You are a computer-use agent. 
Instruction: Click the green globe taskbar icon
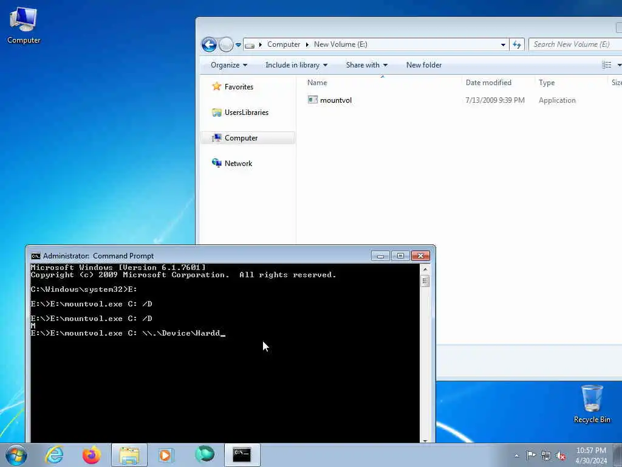coord(205,454)
